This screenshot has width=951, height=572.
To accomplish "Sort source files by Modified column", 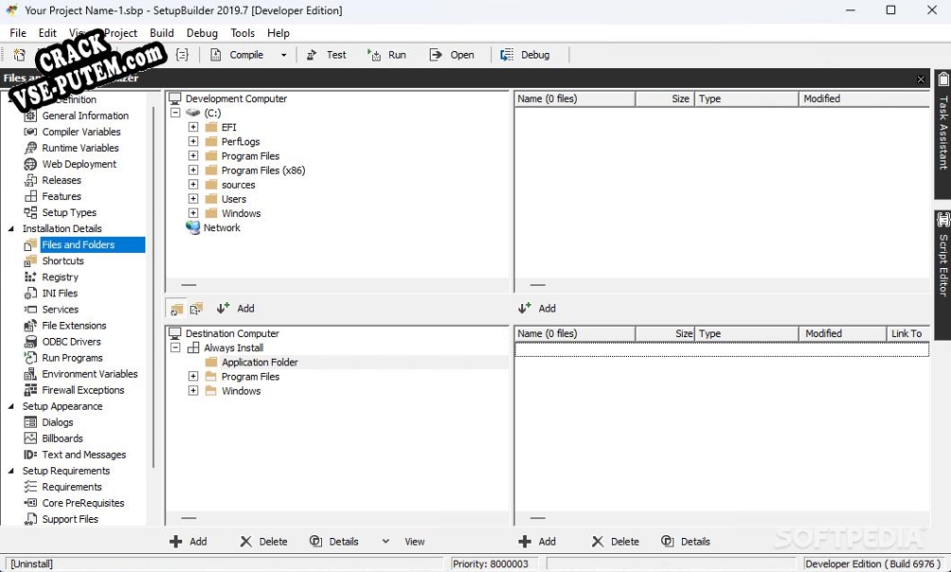I will (x=864, y=99).
